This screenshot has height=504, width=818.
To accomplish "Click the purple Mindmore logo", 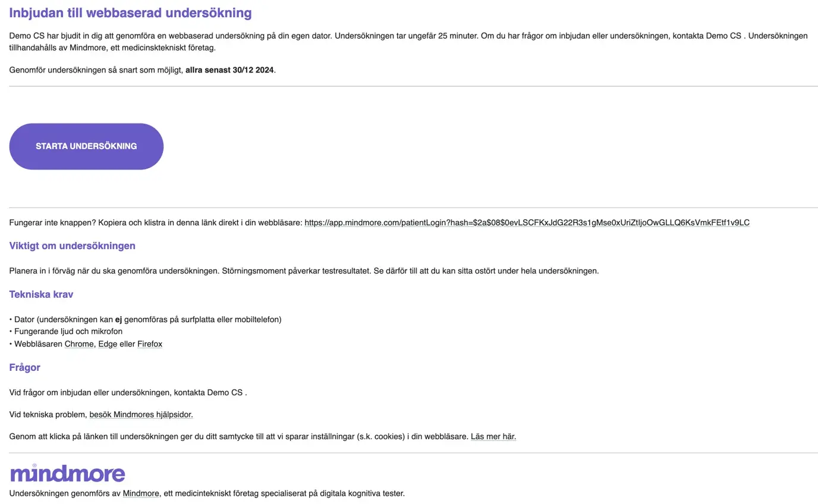I will pos(67,473).
